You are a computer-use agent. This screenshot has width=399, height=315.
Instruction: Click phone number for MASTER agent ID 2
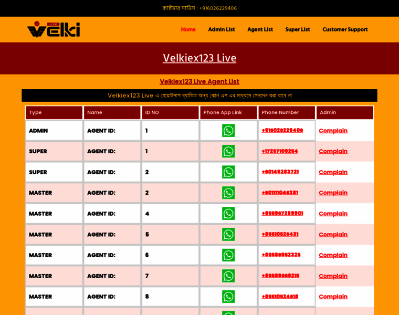pyautogui.click(x=280, y=193)
